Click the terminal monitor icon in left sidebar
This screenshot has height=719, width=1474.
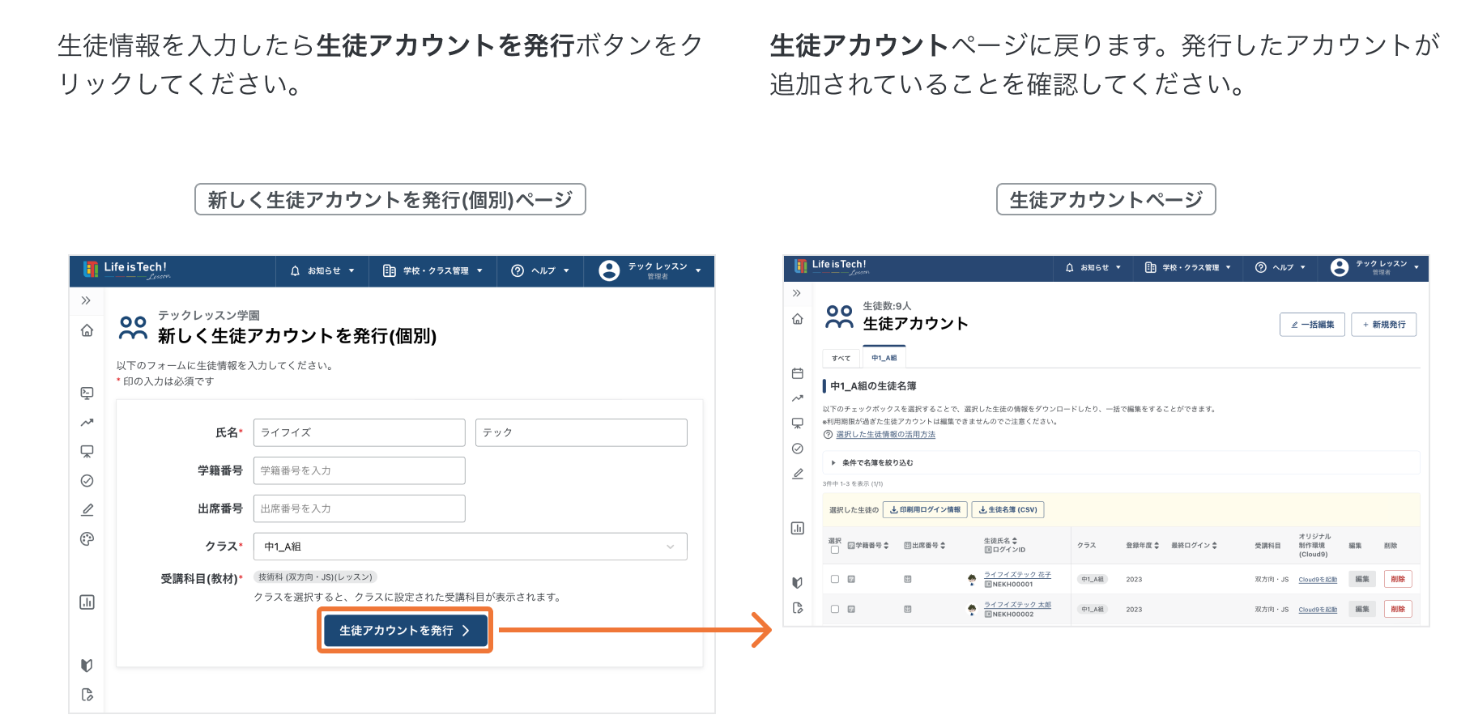[87, 394]
